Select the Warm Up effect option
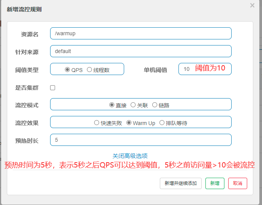Image resolution: width=262 pixels, height=205 pixels. click(129, 123)
